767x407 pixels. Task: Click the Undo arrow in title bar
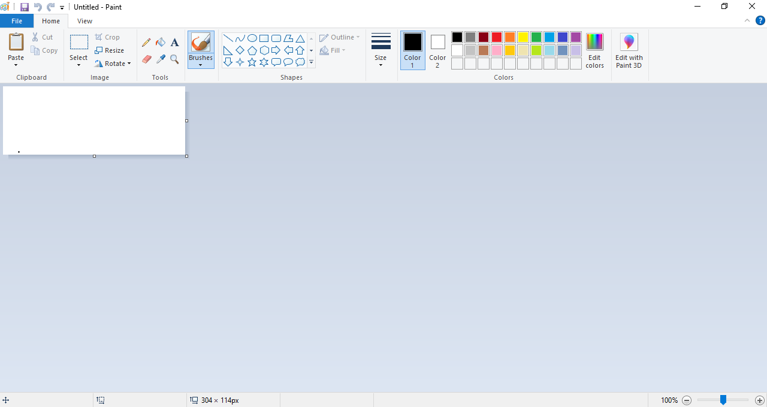(38, 7)
